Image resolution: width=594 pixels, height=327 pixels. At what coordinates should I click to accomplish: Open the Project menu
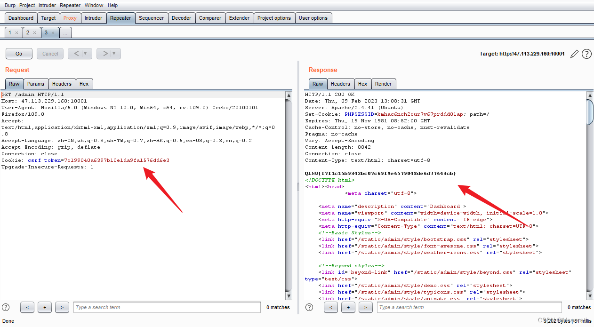tap(27, 5)
